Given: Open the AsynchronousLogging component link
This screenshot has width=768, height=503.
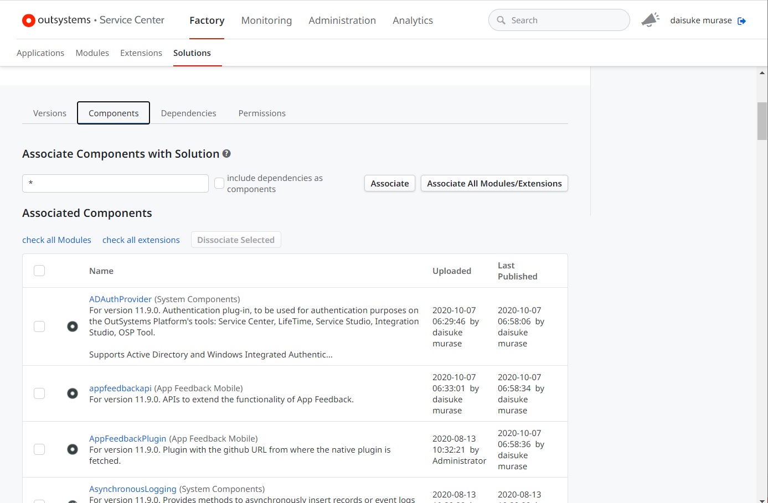Looking at the screenshot, I should [133, 489].
